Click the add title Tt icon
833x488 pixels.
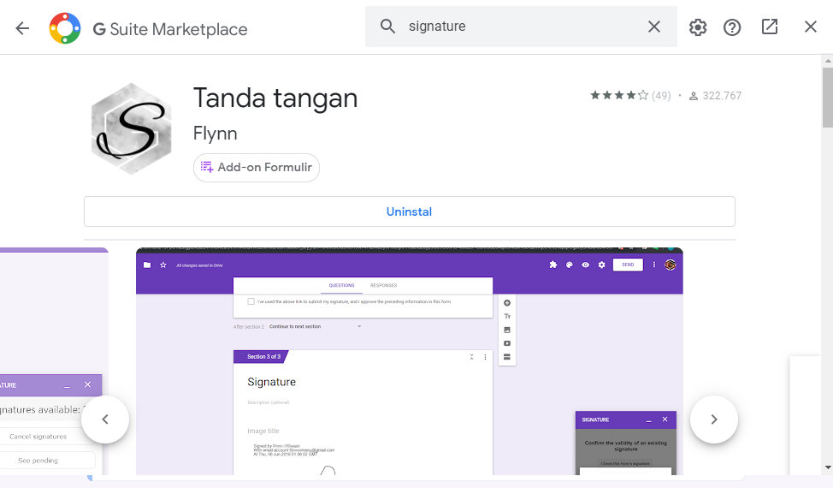coord(507,316)
